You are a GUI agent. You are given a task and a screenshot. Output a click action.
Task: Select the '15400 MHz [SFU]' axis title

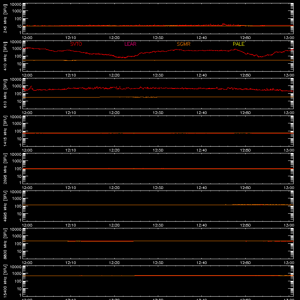(5, 281)
